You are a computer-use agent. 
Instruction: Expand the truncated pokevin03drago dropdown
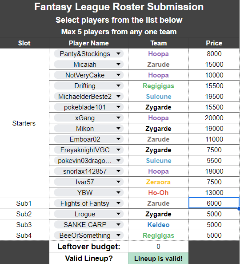pos(88,161)
